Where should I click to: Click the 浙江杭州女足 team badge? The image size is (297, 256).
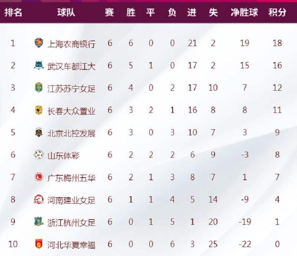(x=39, y=221)
